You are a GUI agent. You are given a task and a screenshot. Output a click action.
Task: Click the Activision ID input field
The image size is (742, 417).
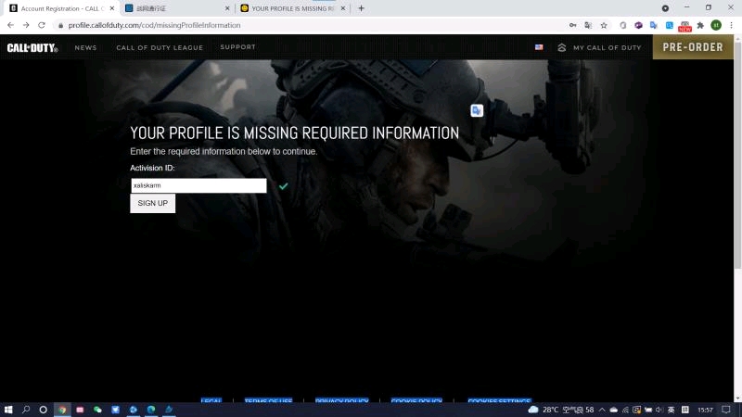pyautogui.click(x=198, y=185)
